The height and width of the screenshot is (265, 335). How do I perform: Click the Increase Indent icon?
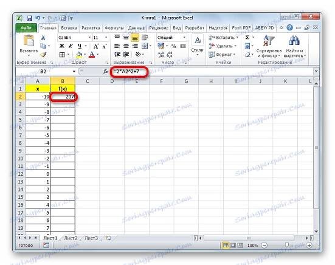(x=126, y=55)
